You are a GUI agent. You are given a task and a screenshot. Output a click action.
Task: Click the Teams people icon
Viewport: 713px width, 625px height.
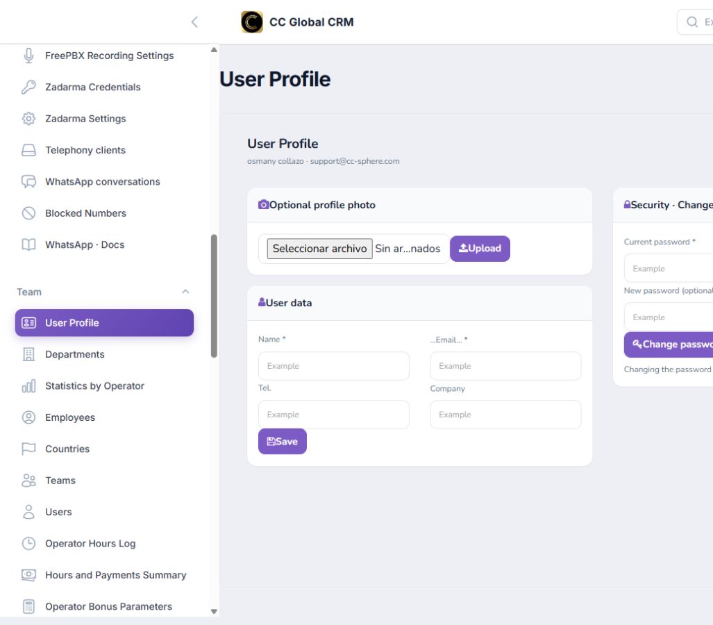point(28,481)
